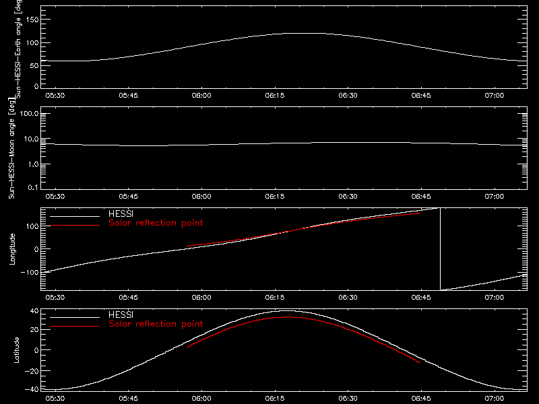Click 07:00 tick under Longitude plot
This screenshot has width=539, height=404.
[x=495, y=298]
